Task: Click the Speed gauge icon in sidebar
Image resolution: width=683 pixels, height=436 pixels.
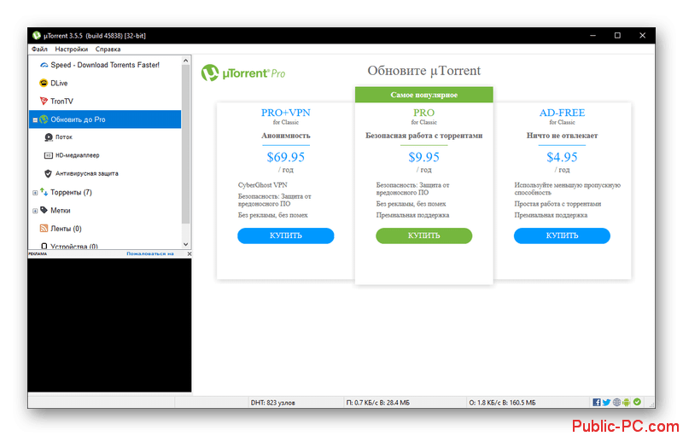Action: click(x=44, y=65)
